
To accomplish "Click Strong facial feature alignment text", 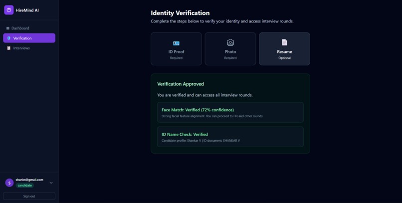I will 212,116.
